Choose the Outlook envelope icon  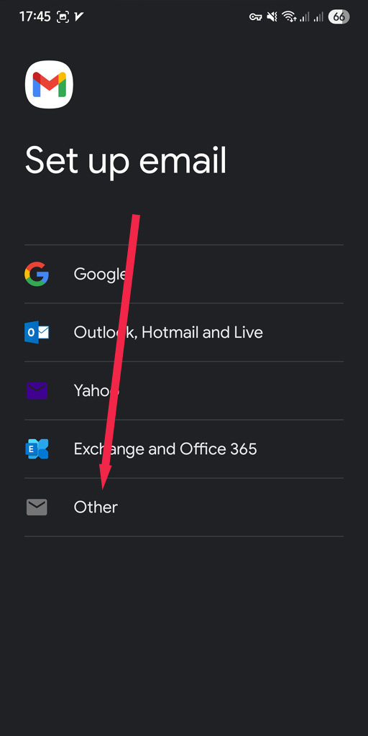point(37,332)
